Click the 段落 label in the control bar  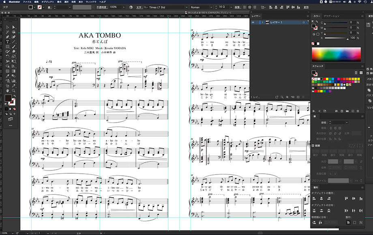pos(238,7)
